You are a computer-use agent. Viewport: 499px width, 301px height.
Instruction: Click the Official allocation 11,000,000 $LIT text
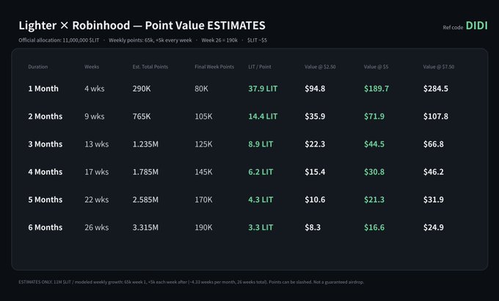click(59, 40)
